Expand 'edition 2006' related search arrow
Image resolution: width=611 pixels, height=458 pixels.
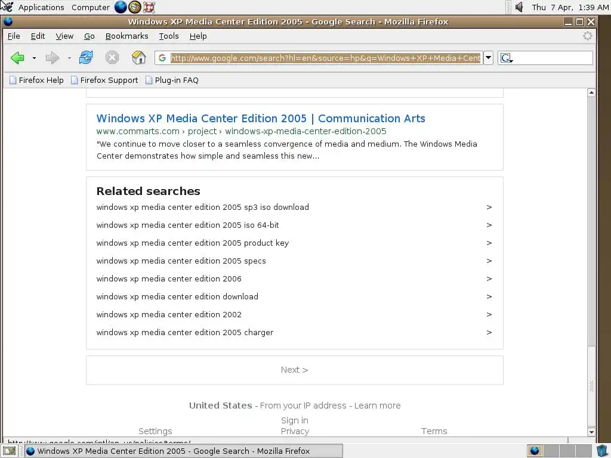click(489, 279)
